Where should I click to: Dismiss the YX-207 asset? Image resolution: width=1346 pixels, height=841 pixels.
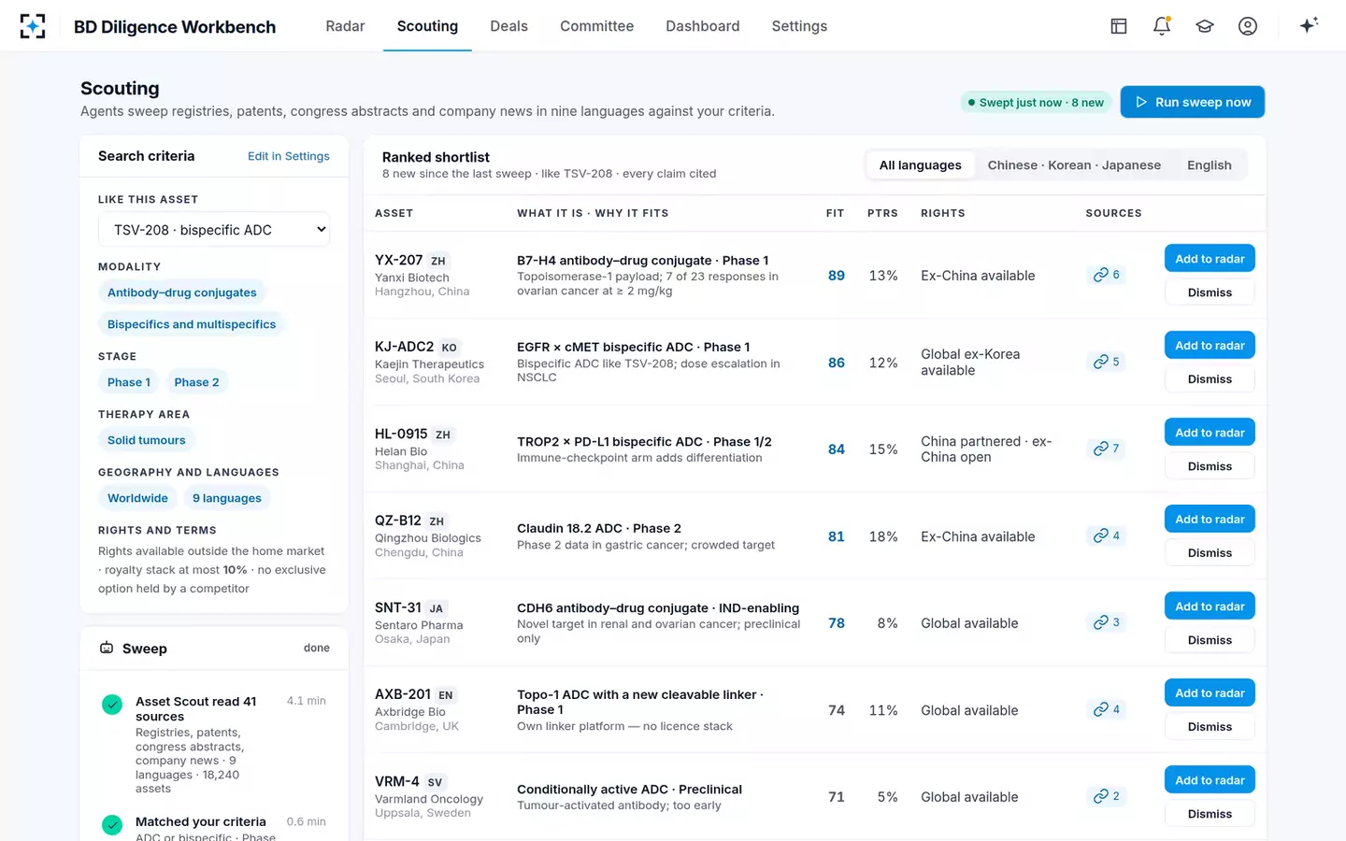tap(1210, 292)
